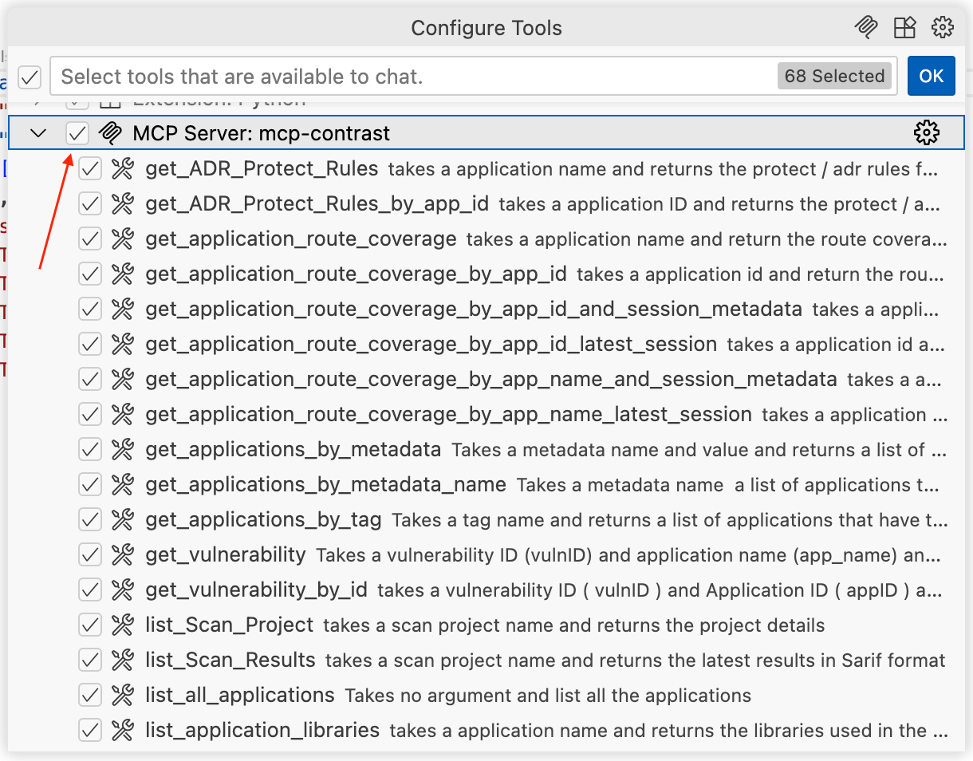Disable the list_all_applications tool checkbox
Screen dimensions: 973x761
tap(90, 696)
